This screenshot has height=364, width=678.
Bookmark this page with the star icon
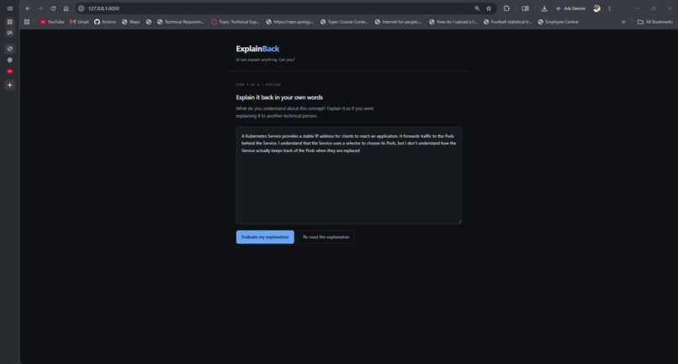point(489,8)
